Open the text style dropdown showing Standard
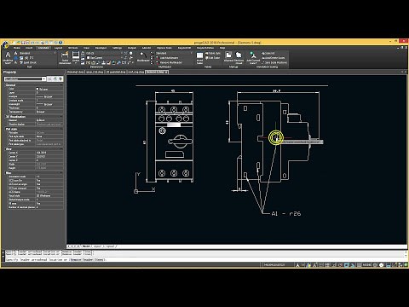This screenshot has height=307, width=409. [37, 53]
